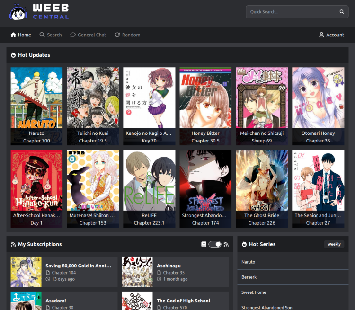This screenshot has width=355, height=310.
Task: Click the God of High School subscription thumbnail
Action: click(x=137, y=301)
